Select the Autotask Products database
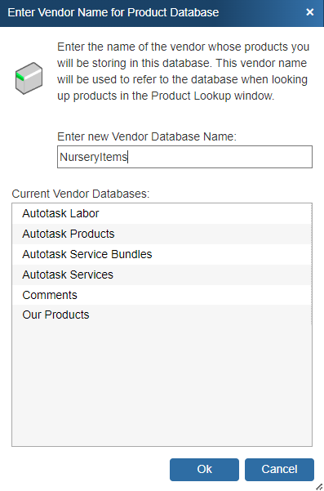 pos(162,234)
